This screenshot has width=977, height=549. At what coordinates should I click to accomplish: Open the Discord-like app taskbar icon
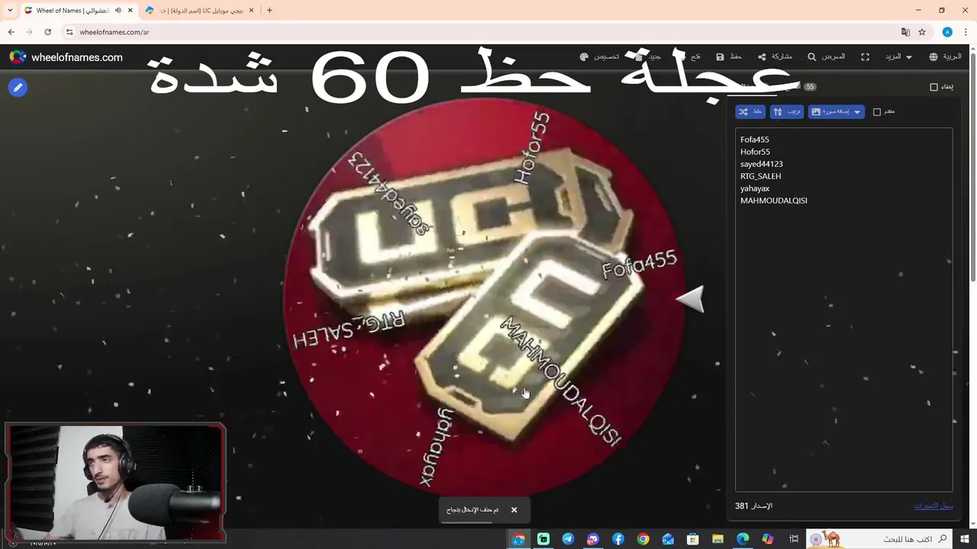coord(593,539)
